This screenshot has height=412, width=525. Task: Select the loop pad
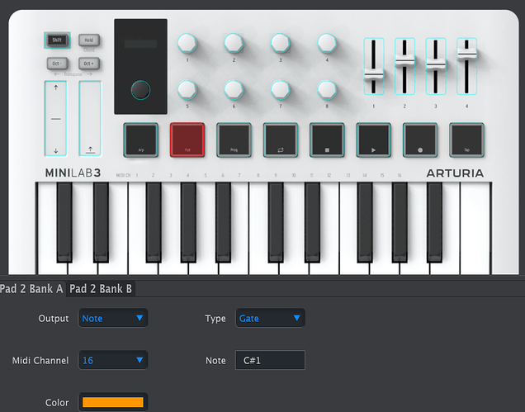pyautogui.click(x=281, y=140)
